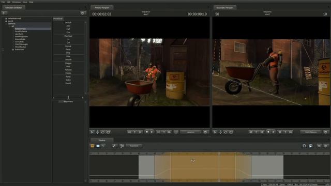This screenshot has width=331, height=186.
Task: Expand the pyro1 animation set
Action: [x=6, y=21]
